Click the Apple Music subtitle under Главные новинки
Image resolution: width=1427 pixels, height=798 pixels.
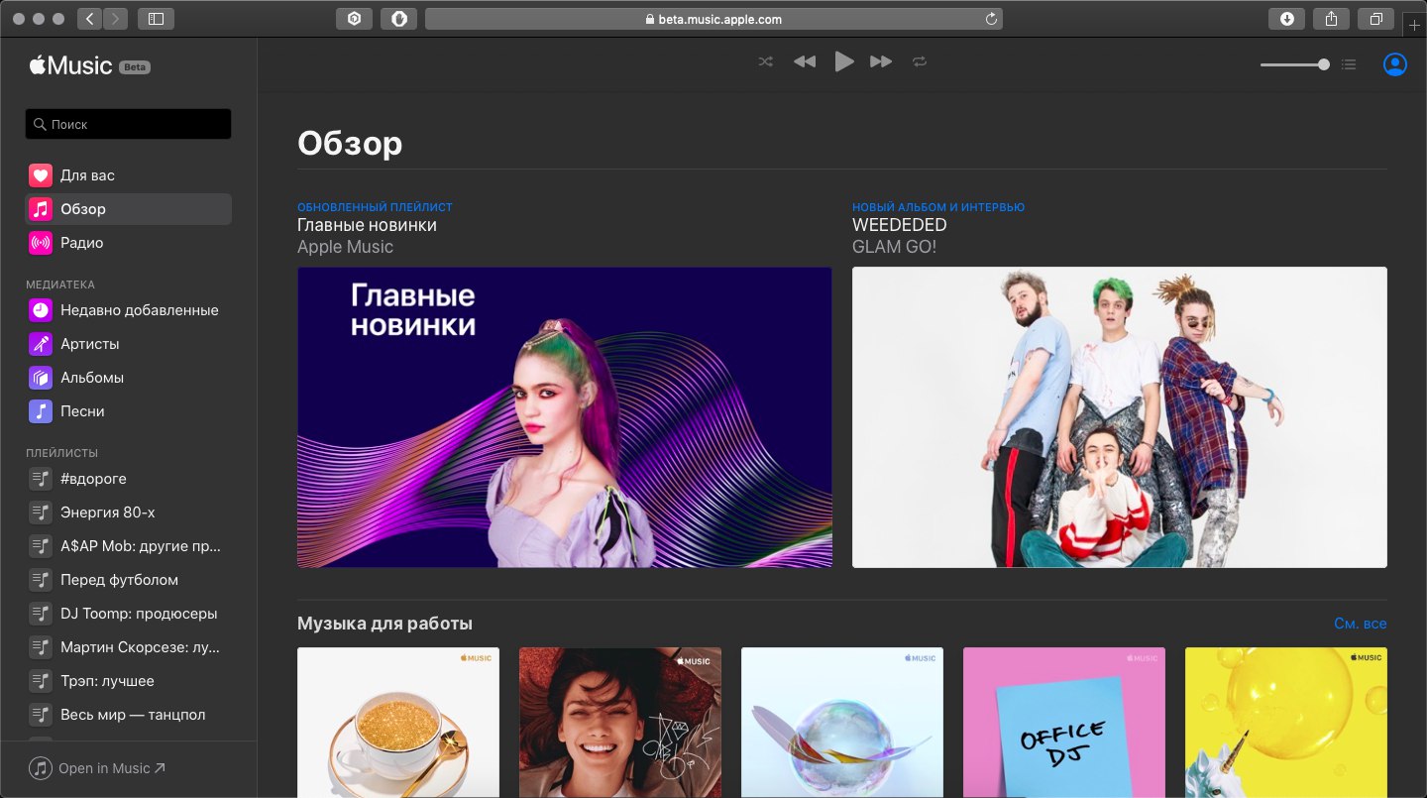click(345, 247)
